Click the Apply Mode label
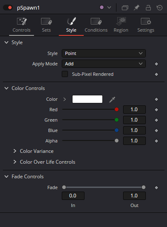 pyautogui.click(x=45, y=64)
